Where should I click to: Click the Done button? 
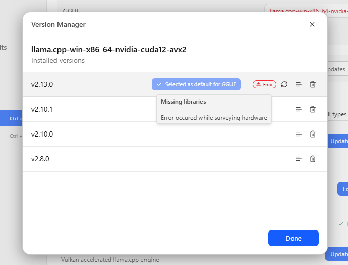[294, 238]
